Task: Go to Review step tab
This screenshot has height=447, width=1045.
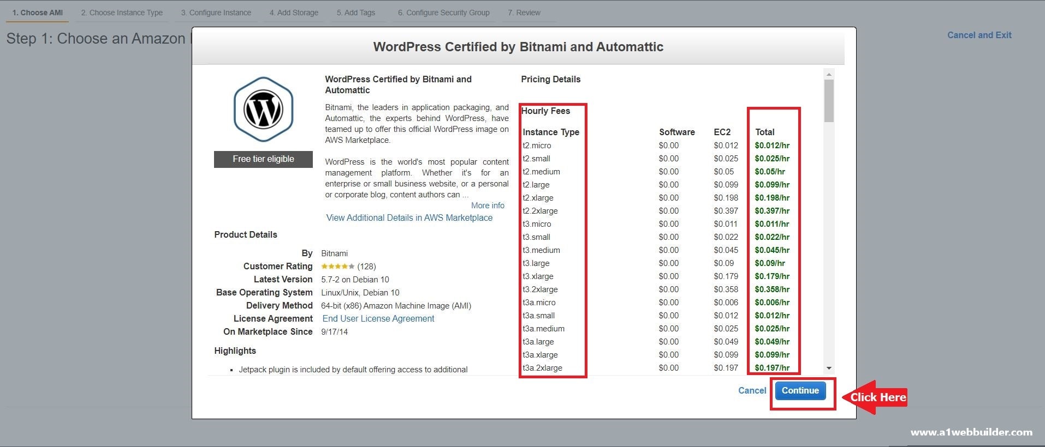Action: [x=524, y=13]
